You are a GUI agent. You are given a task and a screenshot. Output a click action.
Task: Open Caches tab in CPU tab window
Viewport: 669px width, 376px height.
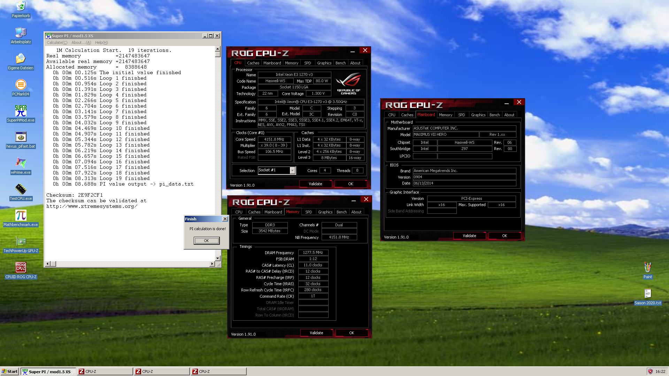point(253,63)
